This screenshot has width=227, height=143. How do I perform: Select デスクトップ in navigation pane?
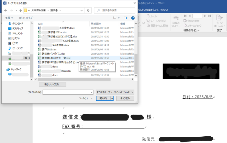(16, 28)
